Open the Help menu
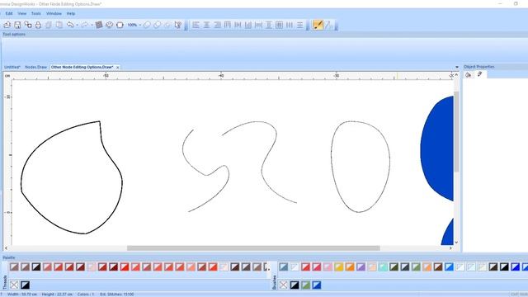 [x=71, y=13]
